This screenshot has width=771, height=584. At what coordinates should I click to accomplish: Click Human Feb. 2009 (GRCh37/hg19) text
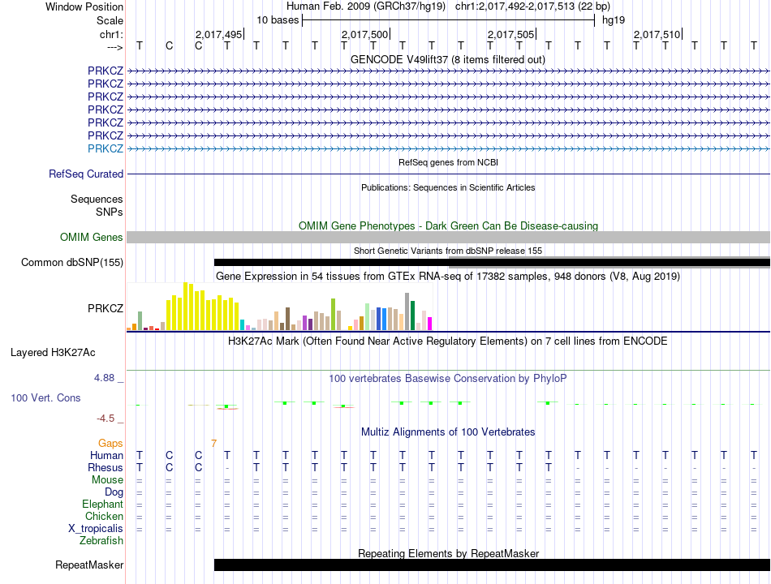[x=366, y=6]
